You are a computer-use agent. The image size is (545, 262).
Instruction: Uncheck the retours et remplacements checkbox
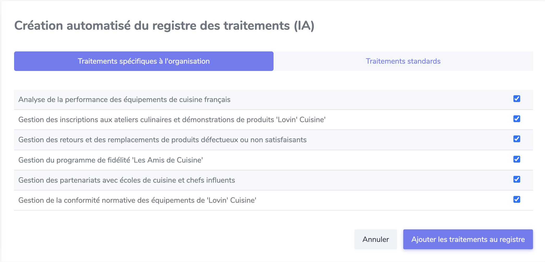tap(517, 139)
